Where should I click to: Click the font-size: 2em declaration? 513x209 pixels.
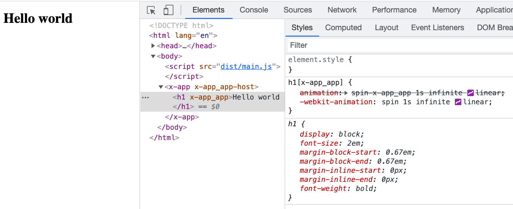pos(332,143)
